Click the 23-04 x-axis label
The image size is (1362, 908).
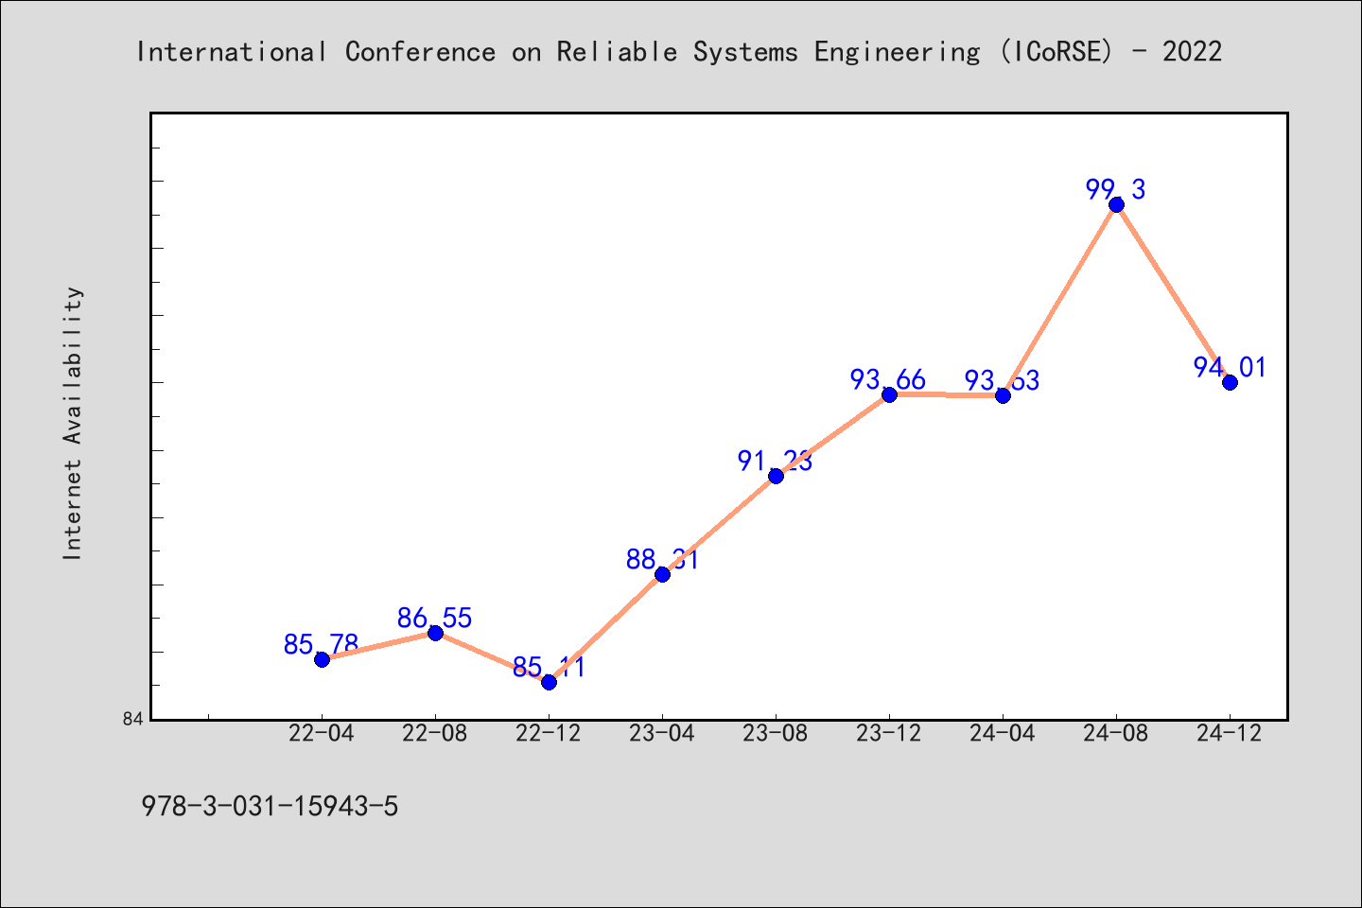coord(662,733)
